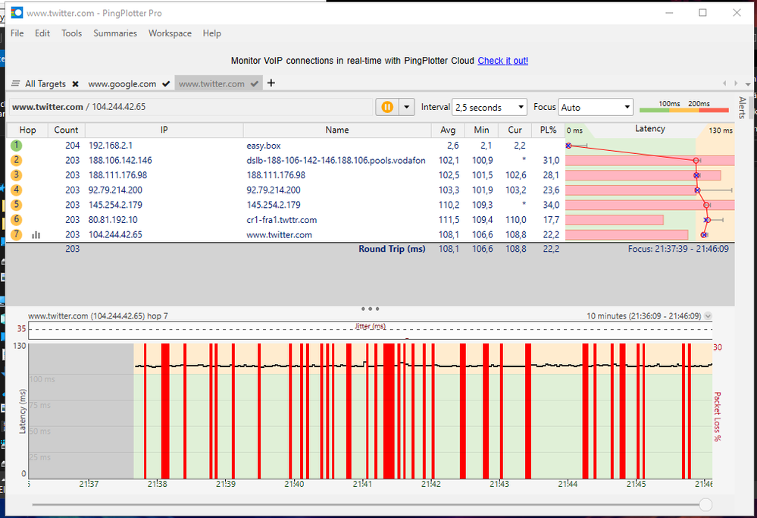Select the www.twitter.com tab
The image size is (757, 518).
coord(211,83)
